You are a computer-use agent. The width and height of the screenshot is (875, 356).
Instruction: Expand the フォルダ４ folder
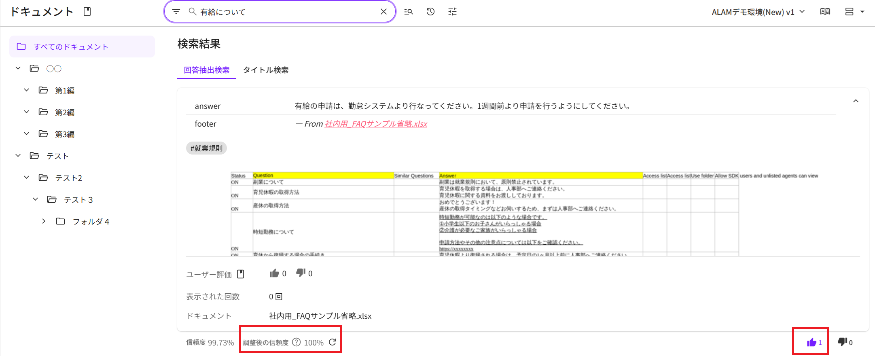(x=44, y=221)
